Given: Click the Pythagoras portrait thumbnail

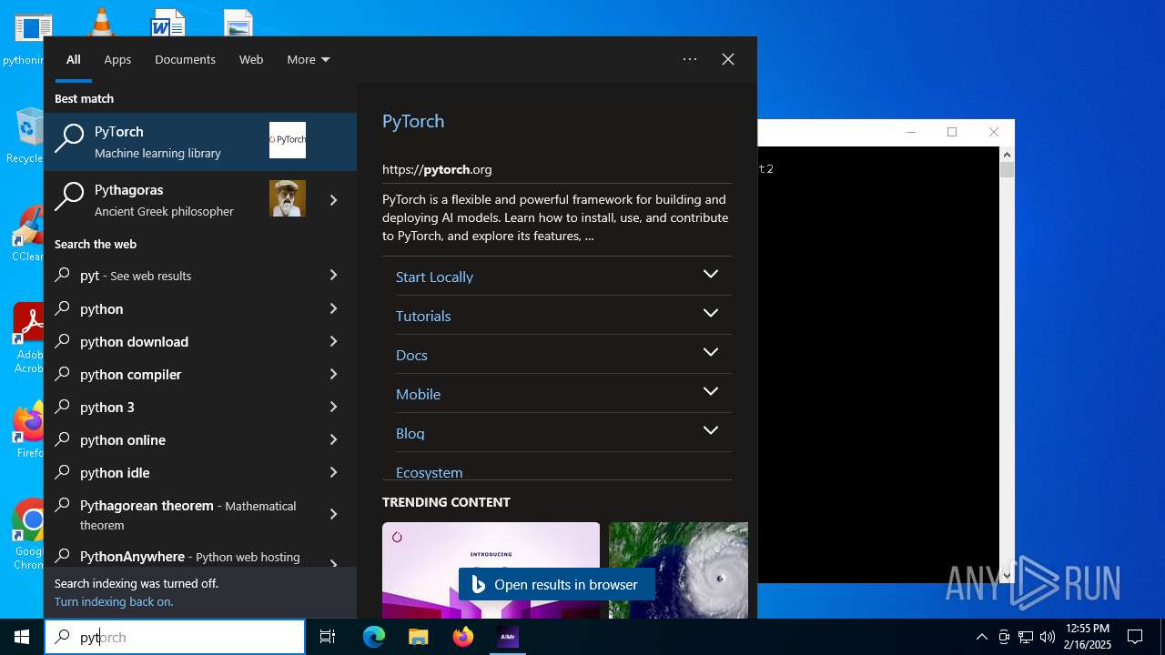Looking at the screenshot, I should pyautogui.click(x=288, y=198).
